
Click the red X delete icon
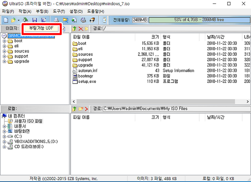click(81, 29)
